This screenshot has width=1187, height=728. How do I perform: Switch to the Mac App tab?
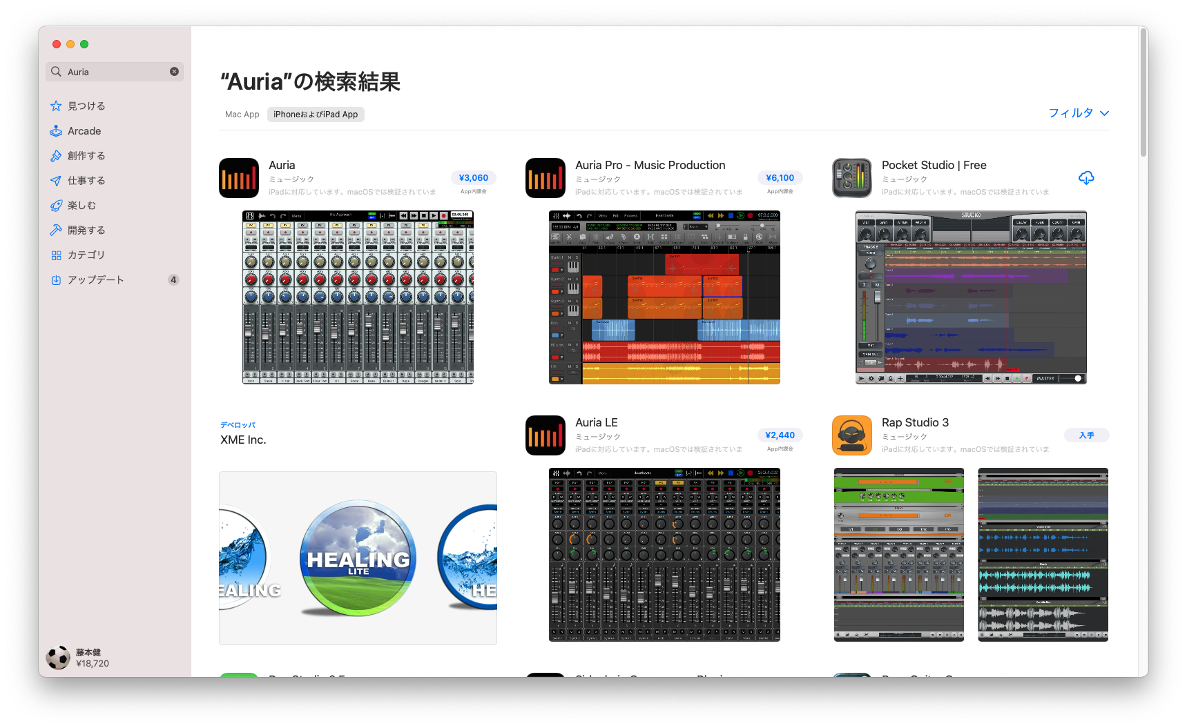[x=242, y=115]
